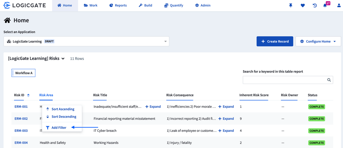Expand the ERM-001 Risk Title text

pos(153,107)
